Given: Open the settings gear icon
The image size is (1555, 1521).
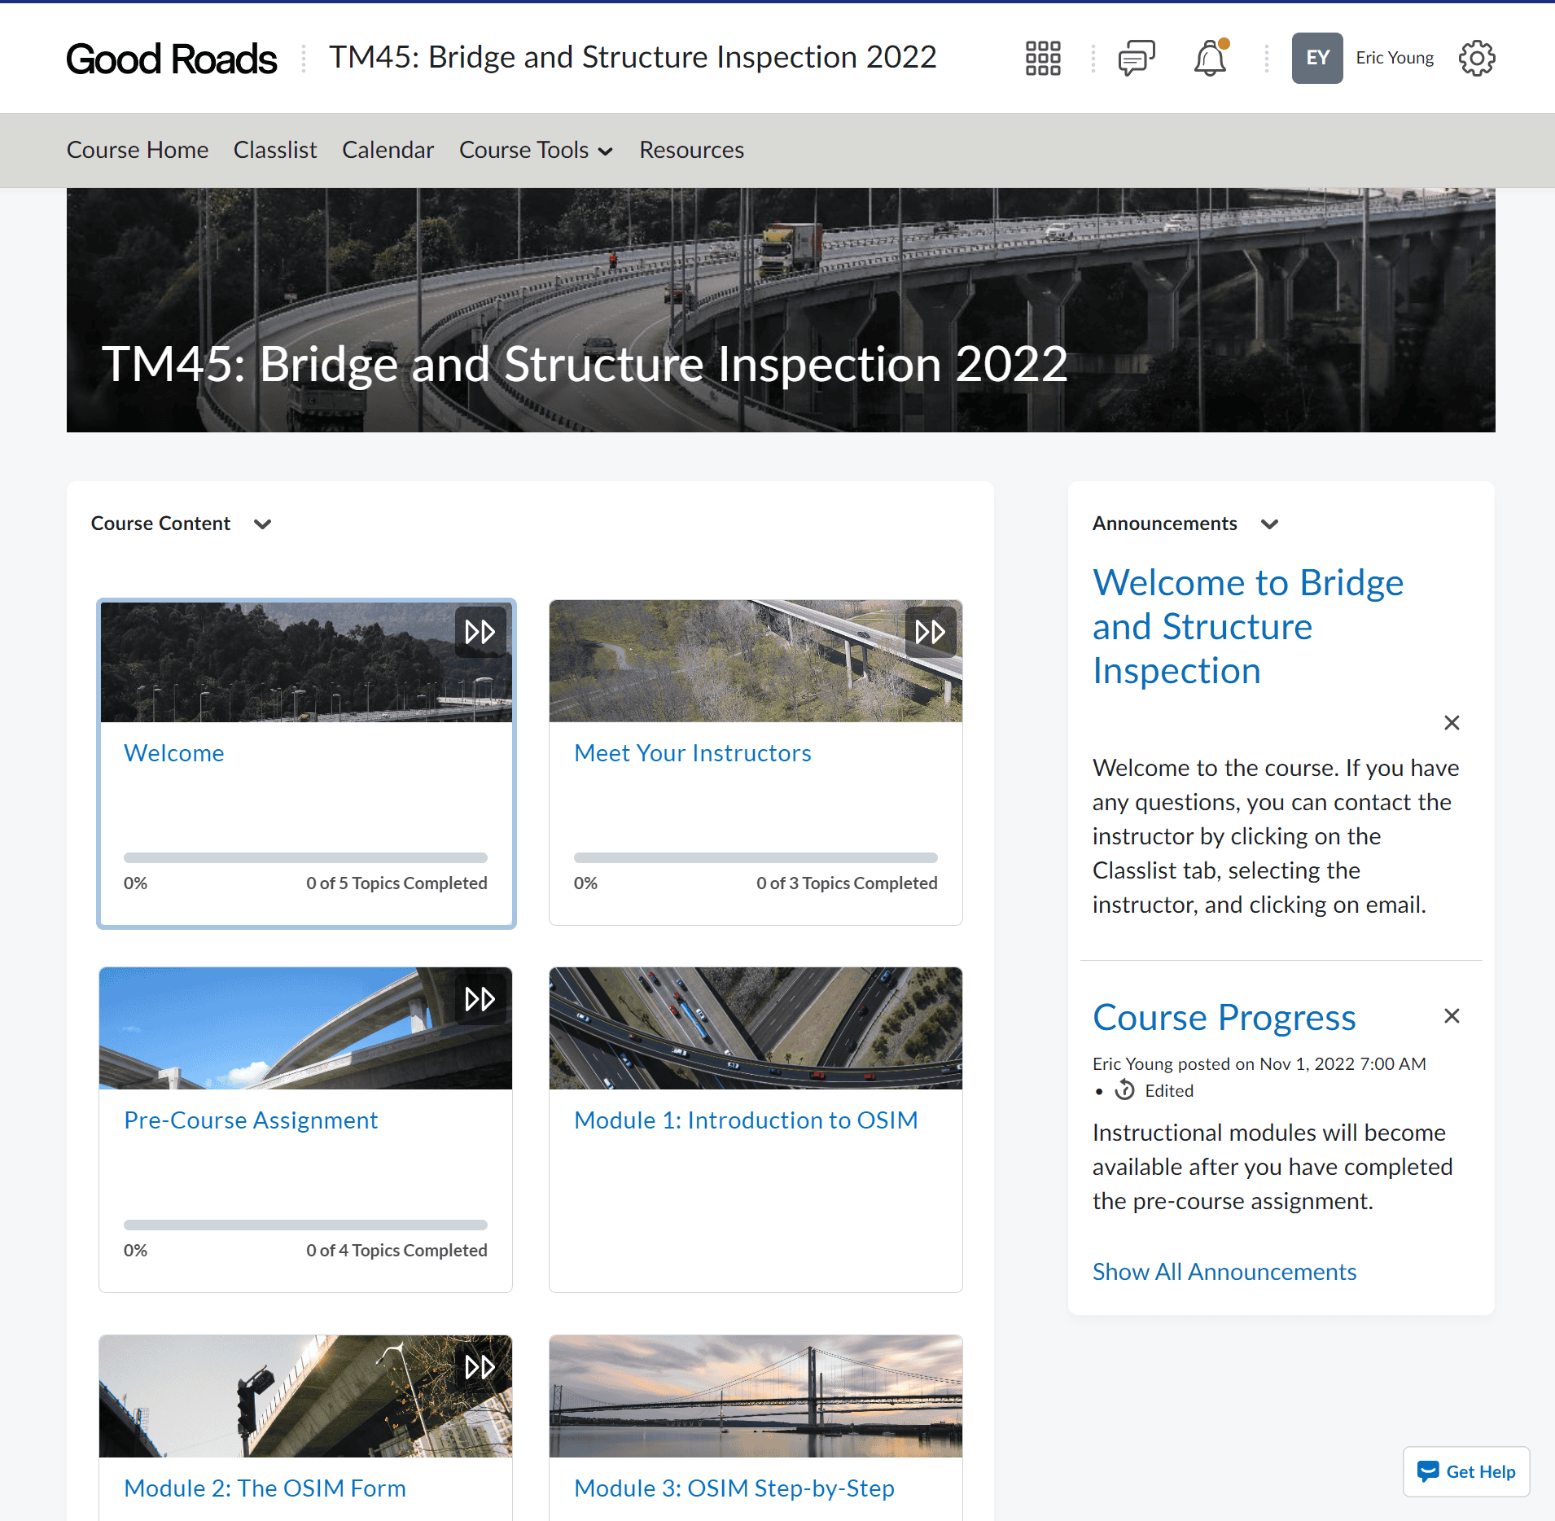Looking at the screenshot, I should [1477, 58].
